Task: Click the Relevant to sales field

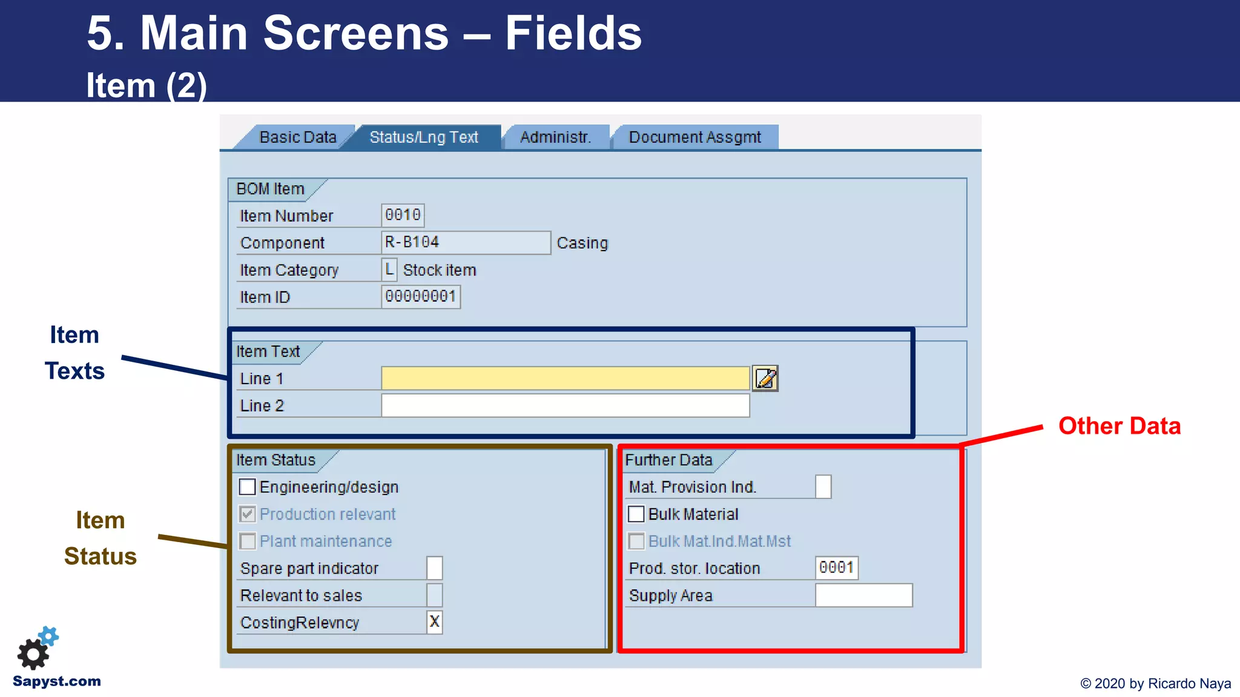Action: point(434,595)
